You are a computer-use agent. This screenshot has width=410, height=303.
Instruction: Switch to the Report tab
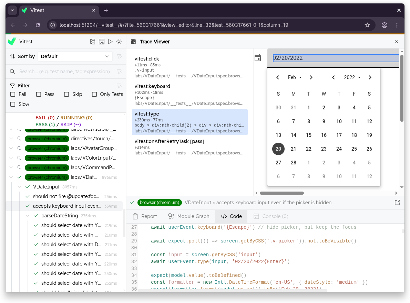point(145,216)
